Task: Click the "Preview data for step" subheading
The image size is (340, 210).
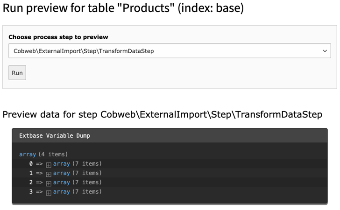Action: tap(162, 114)
